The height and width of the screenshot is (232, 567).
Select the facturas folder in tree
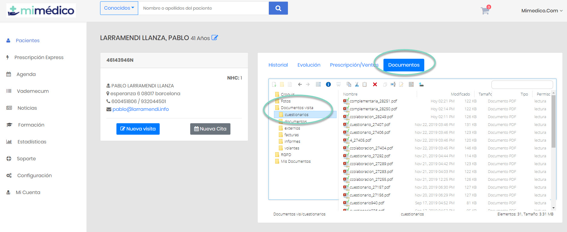tap(291, 135)
